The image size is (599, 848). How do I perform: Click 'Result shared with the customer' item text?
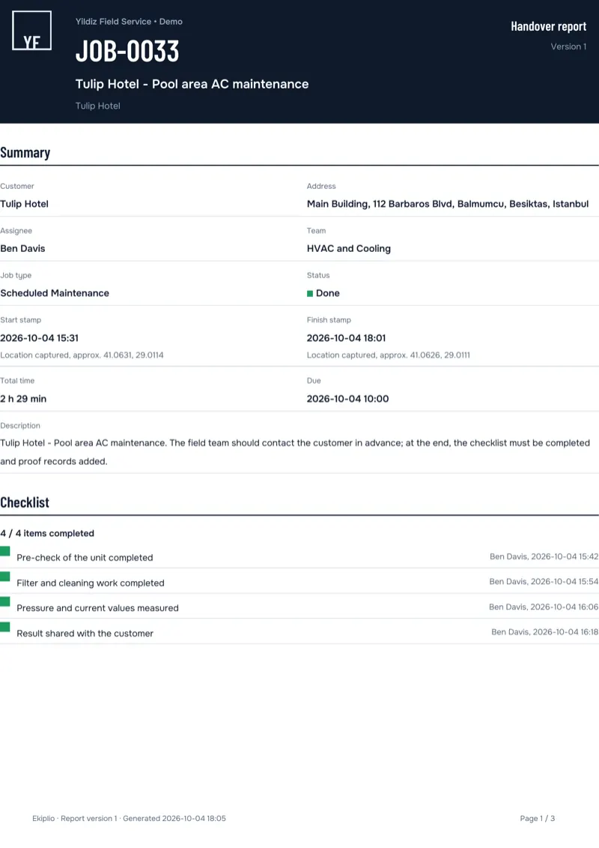click(x=85, y=634)
